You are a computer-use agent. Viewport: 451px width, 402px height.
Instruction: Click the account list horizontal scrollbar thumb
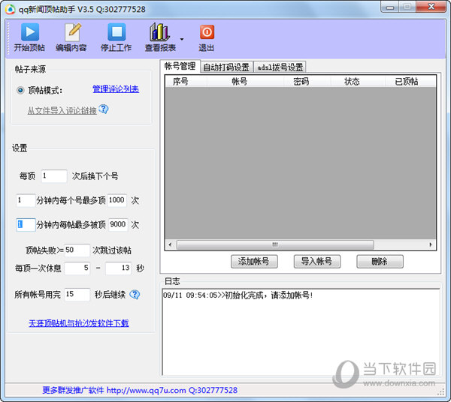(275, 244)
